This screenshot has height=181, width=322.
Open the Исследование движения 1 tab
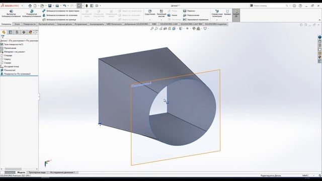62,172
